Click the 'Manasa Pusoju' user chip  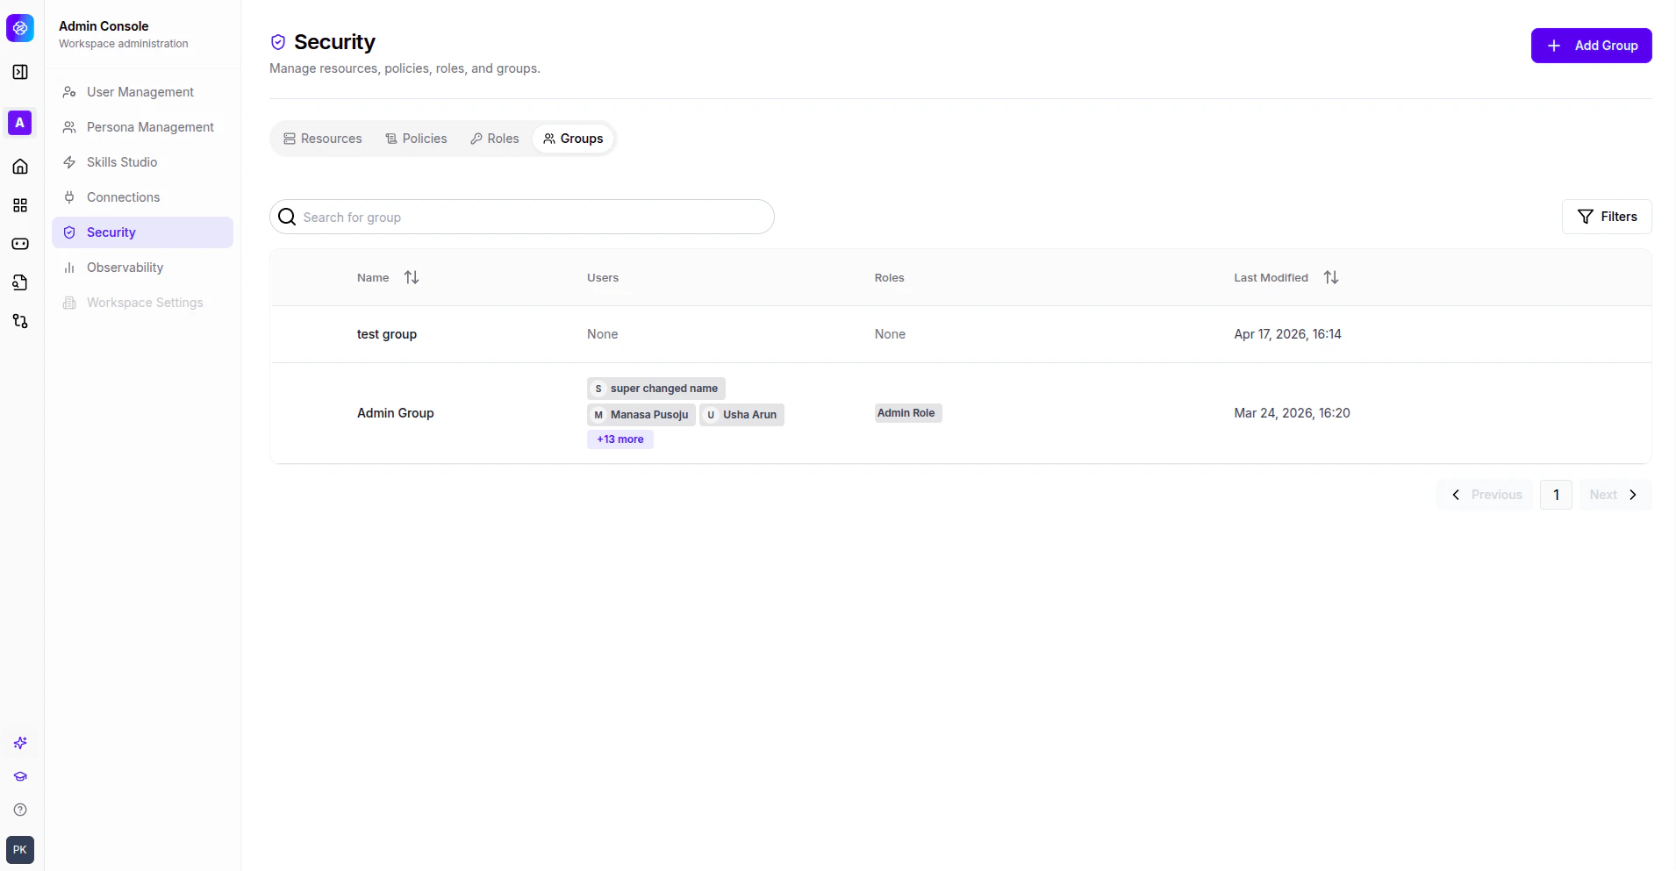click(x=641, y=415)
